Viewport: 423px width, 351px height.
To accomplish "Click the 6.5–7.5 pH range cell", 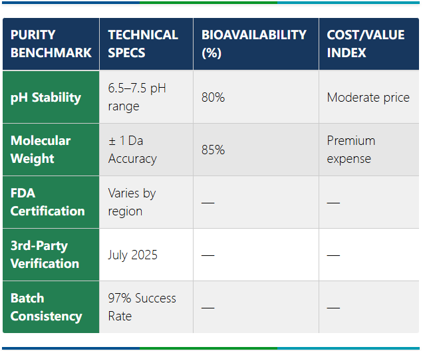I will tap(137, 97).
